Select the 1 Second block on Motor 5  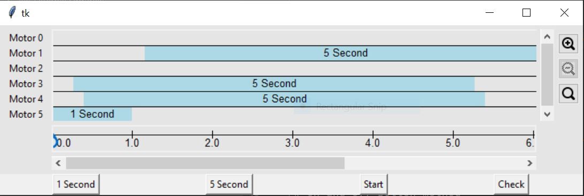click(93, 114)
